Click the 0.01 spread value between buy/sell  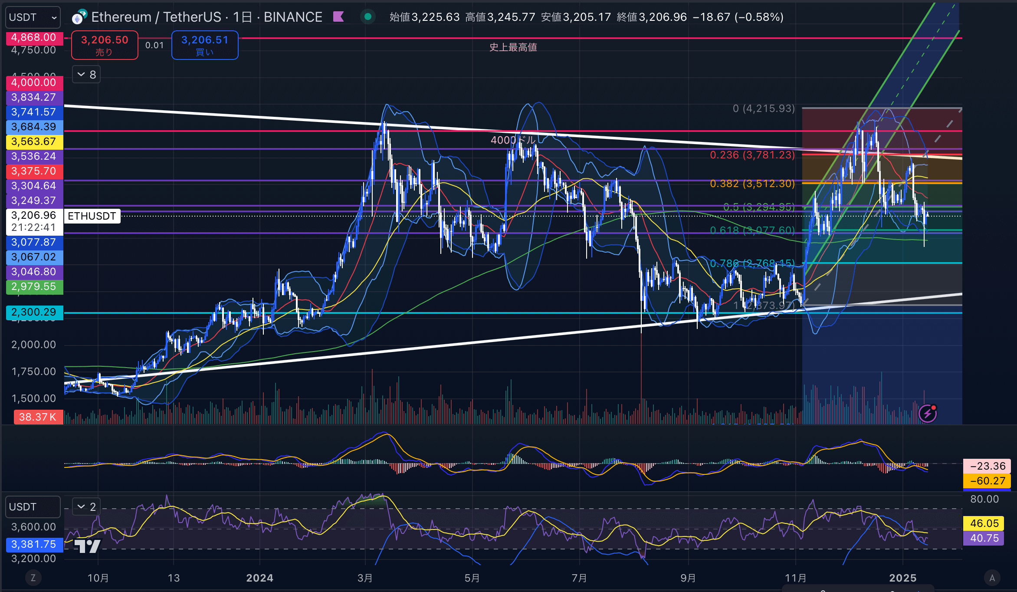point(154,45)
